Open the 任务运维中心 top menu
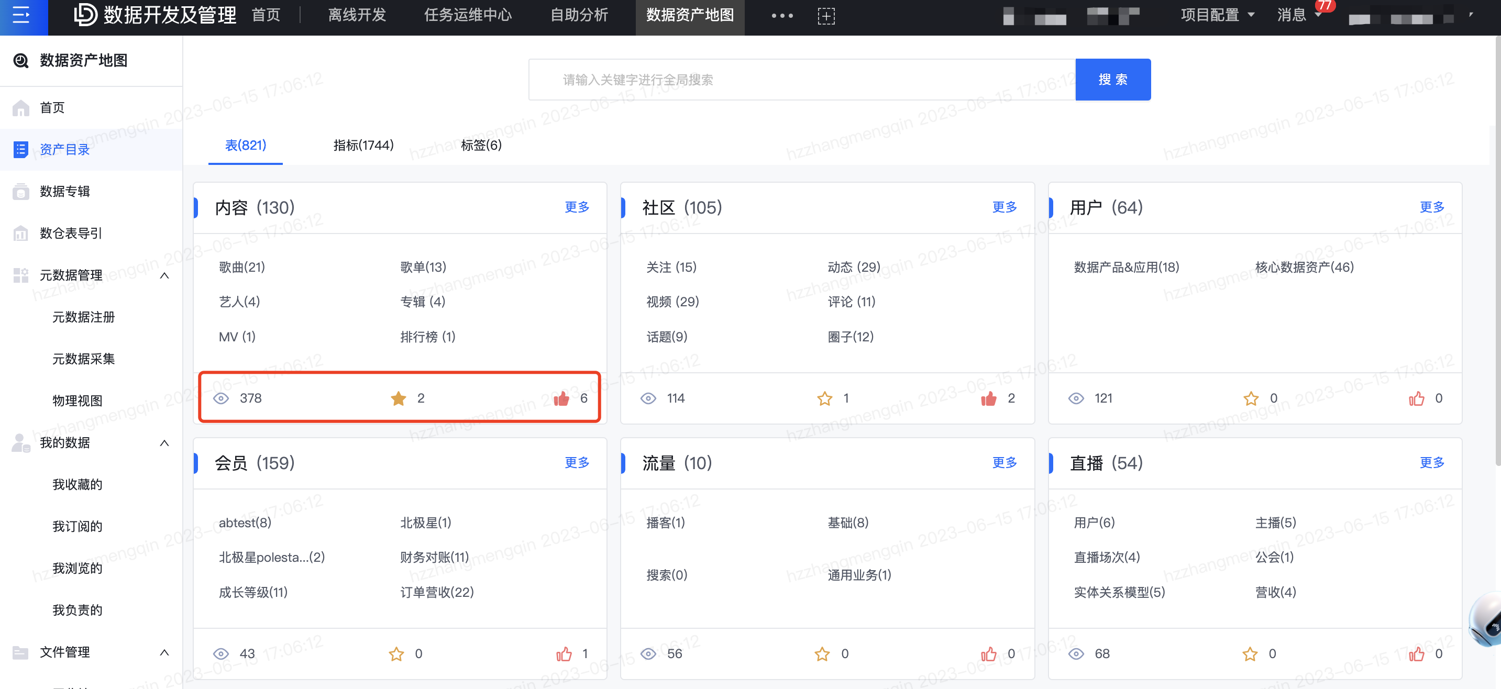 [468, 15]
